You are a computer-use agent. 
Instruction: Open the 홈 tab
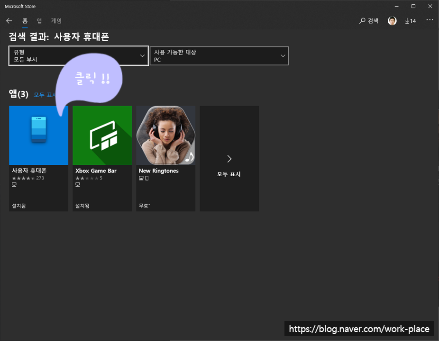click(25, 21)
